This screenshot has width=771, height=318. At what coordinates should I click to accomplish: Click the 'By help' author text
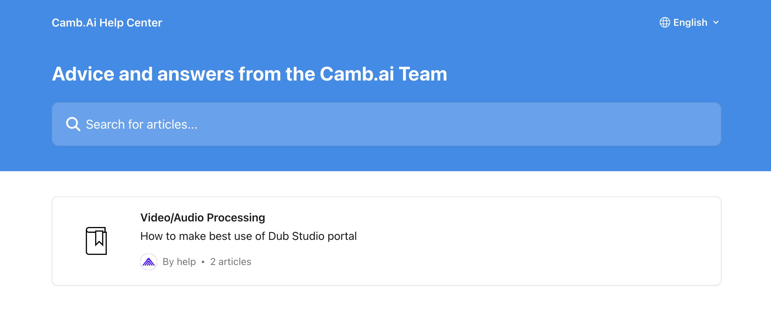[x=180, y=262]
